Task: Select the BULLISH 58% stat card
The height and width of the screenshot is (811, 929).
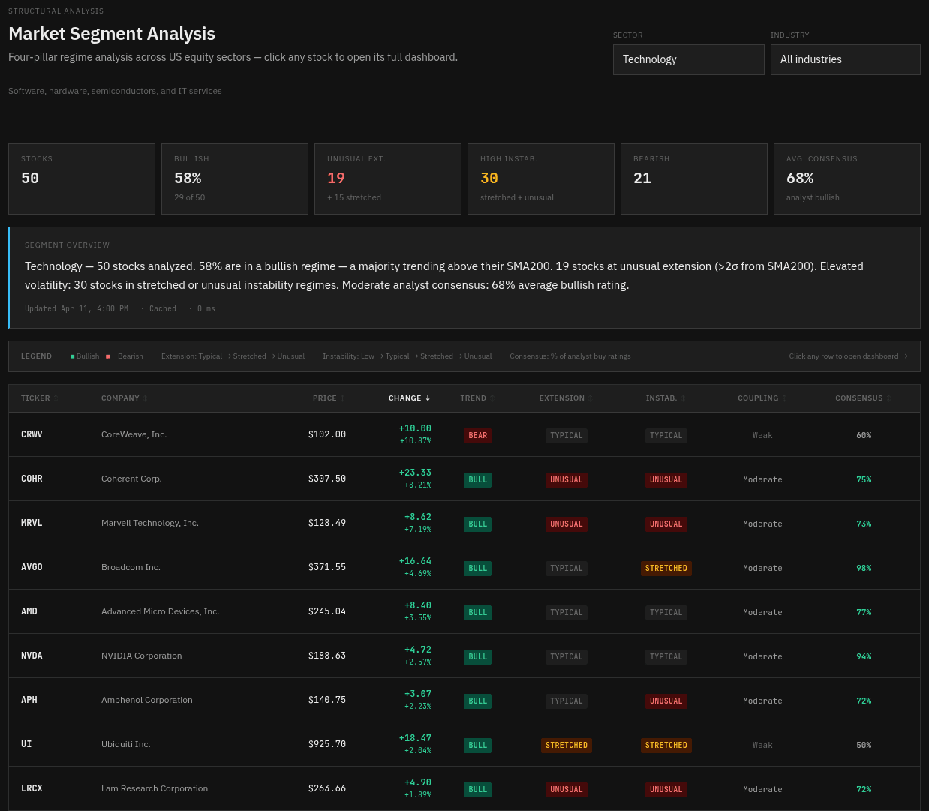Action: coord(234,179)
